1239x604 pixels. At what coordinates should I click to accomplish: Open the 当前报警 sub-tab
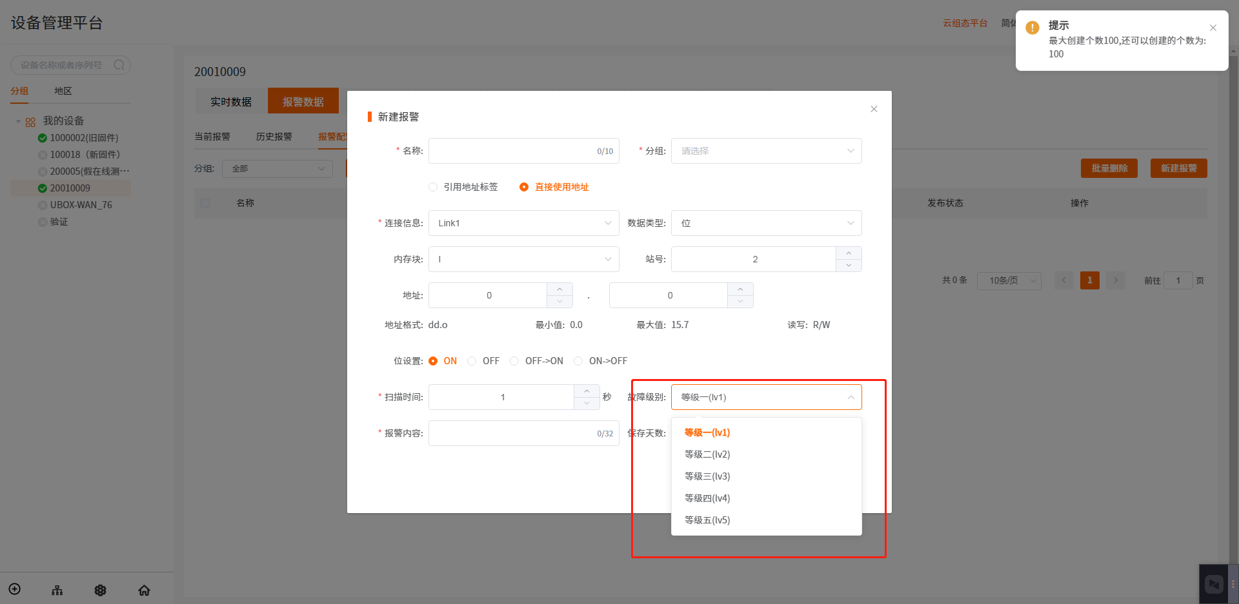[212, 137]
